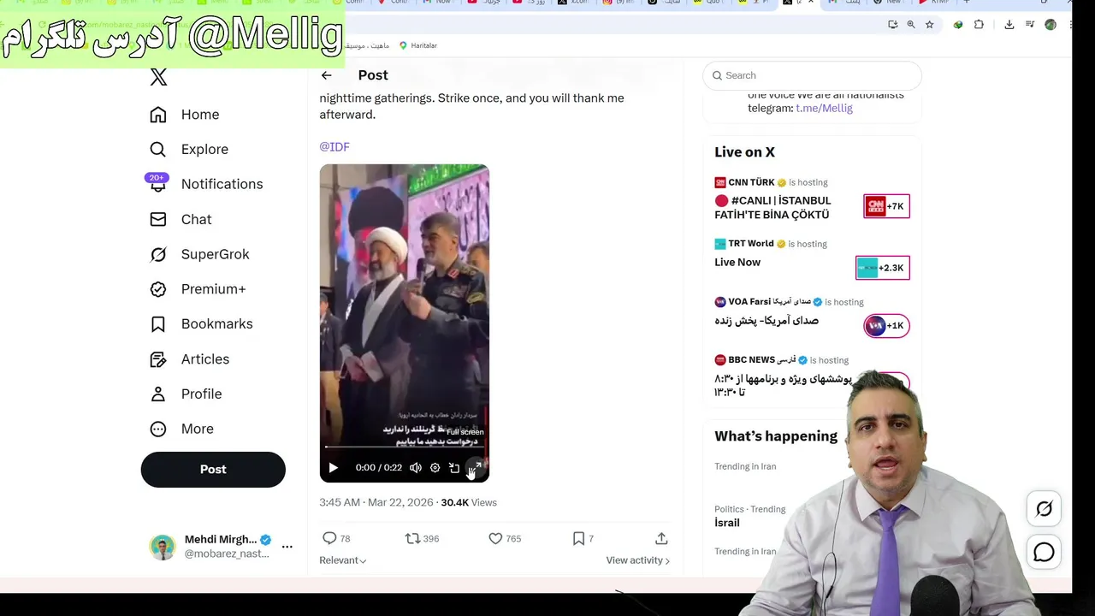Click the browser profile avatar
The height and width of the screenshot is (616, 1095).
click(x=1051, y=25)
